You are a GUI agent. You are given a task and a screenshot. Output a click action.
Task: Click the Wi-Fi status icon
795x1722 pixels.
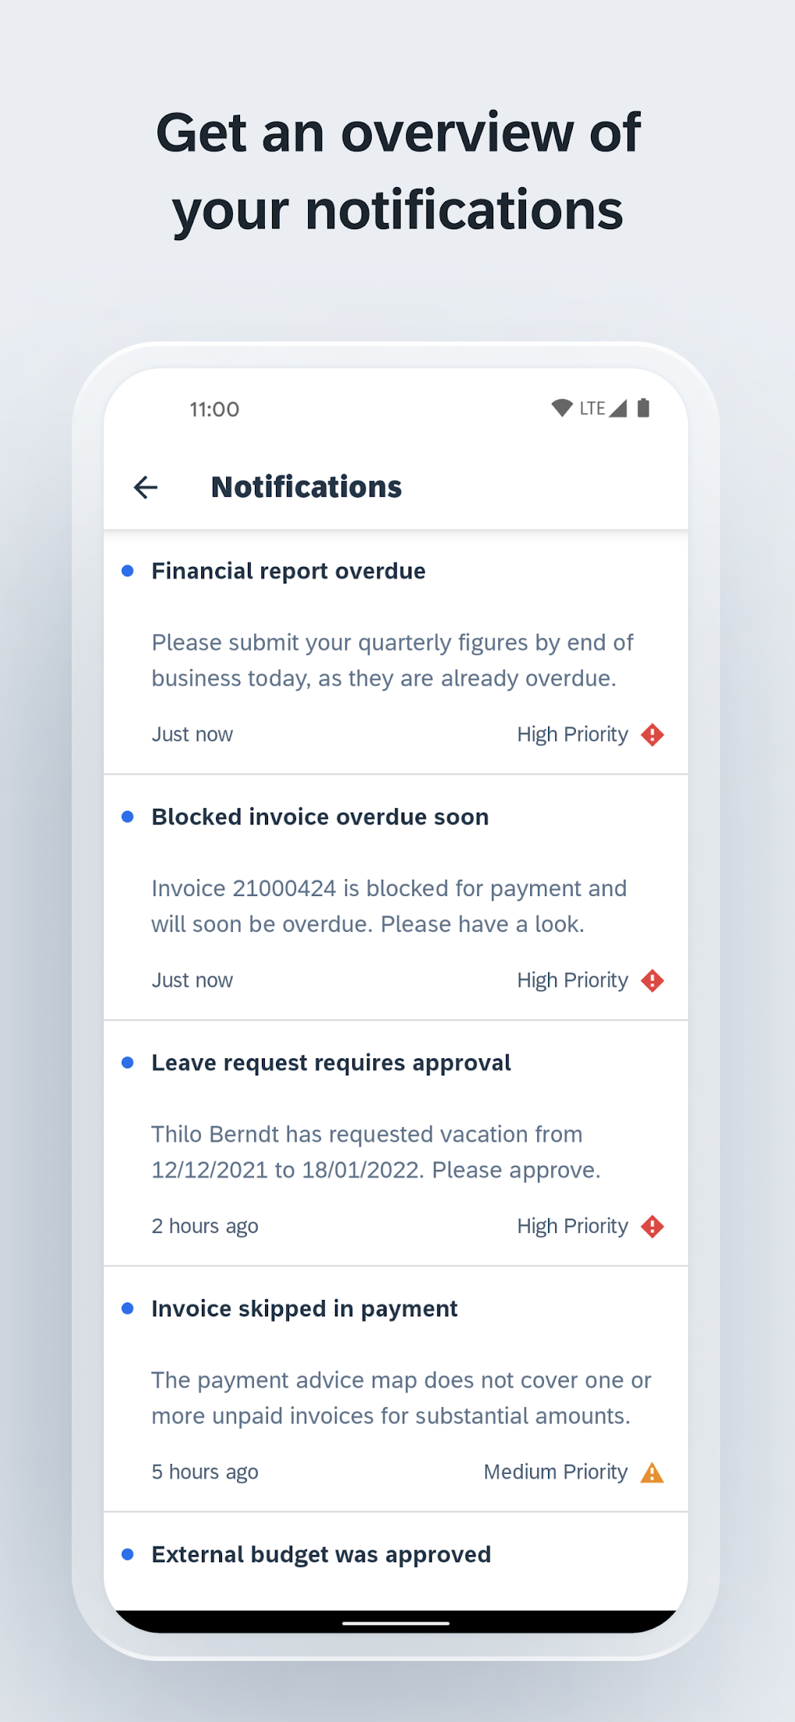tap(561, 408)
